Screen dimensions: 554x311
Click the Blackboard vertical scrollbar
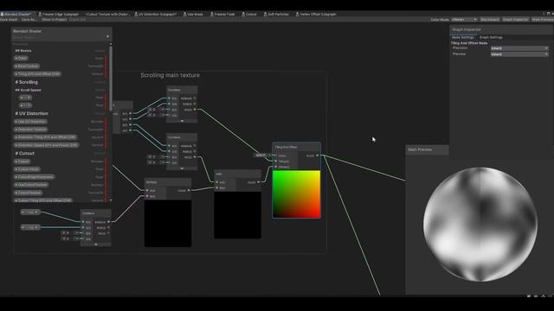click(x=111, y=78)
